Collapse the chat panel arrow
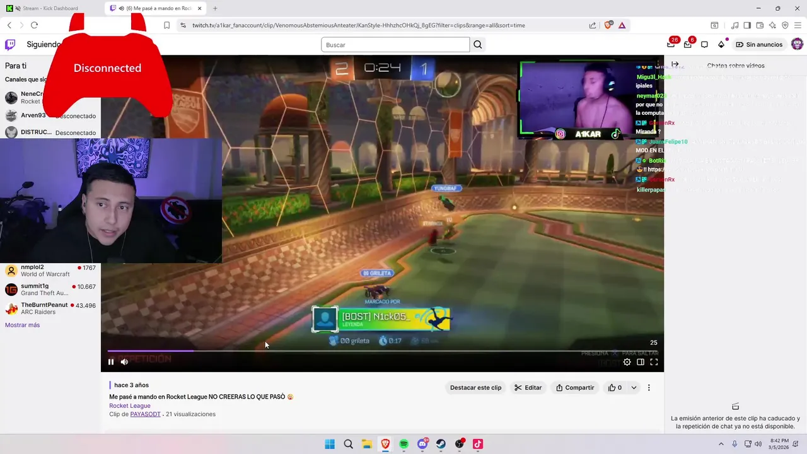 (x=675, y=64)
